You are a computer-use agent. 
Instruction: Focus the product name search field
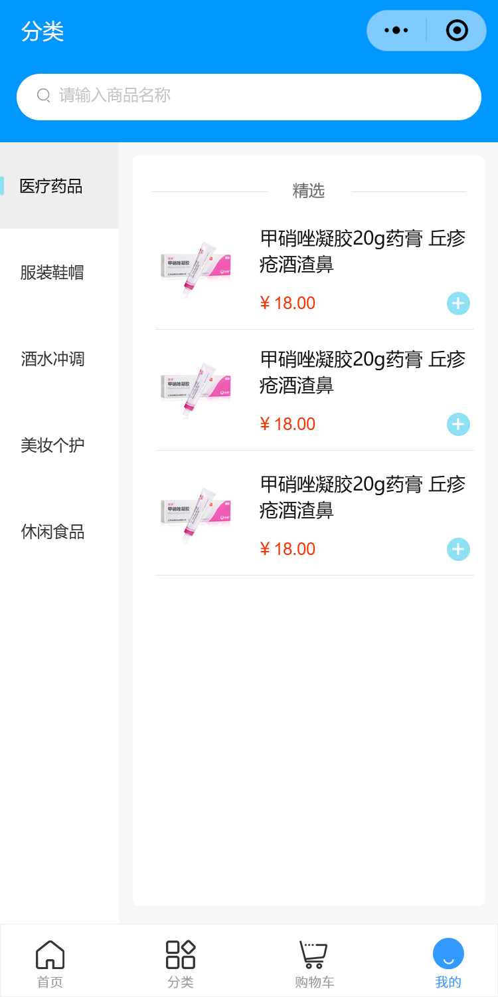coord(266,96)
